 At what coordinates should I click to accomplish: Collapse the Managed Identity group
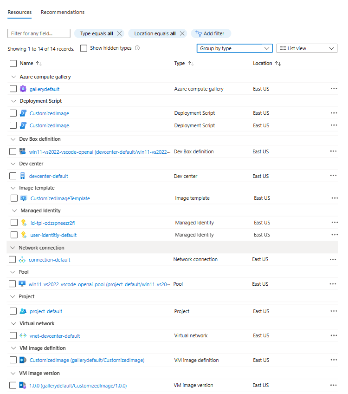(13, 210)
